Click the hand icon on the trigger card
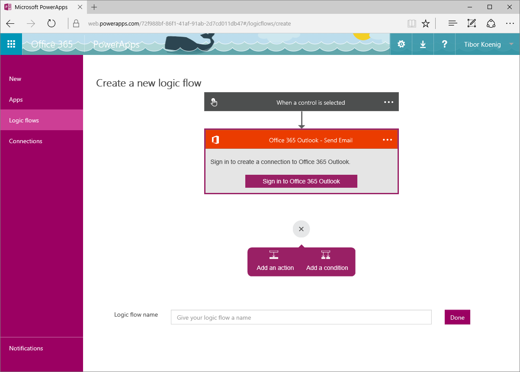 point(214,103)
